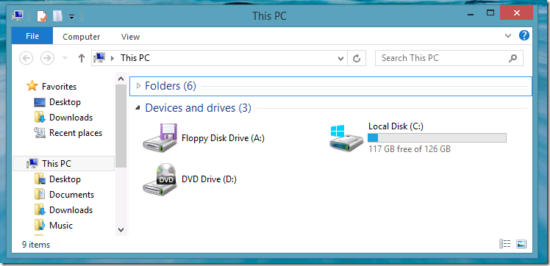Select the DVD Drive (D:) icon
The image size is (550, 266).
[160, 179]
